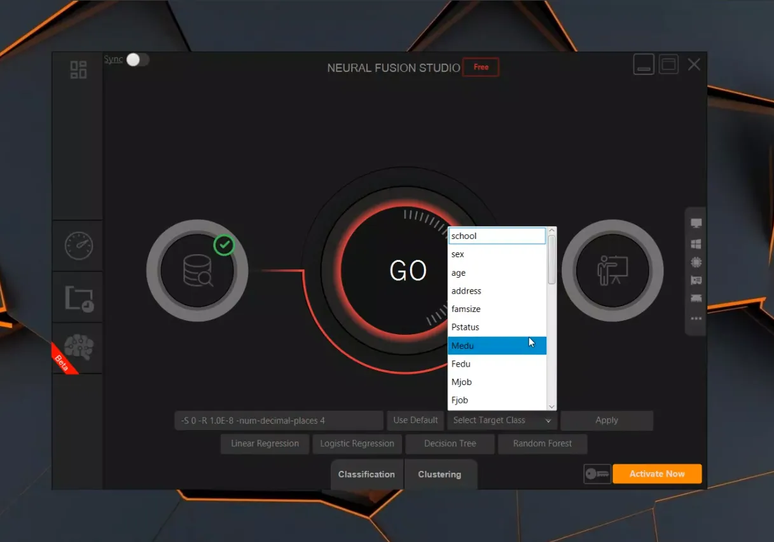
Task: Switch to the Classification tab
Action: tap(366, 475)
